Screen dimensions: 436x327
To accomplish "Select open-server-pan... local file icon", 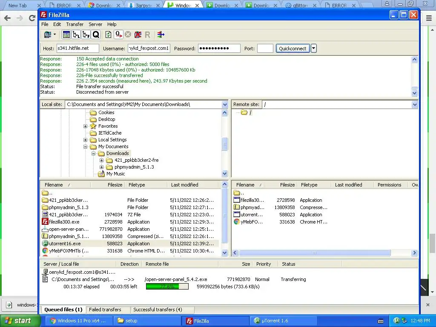I will tap(45, 229).
